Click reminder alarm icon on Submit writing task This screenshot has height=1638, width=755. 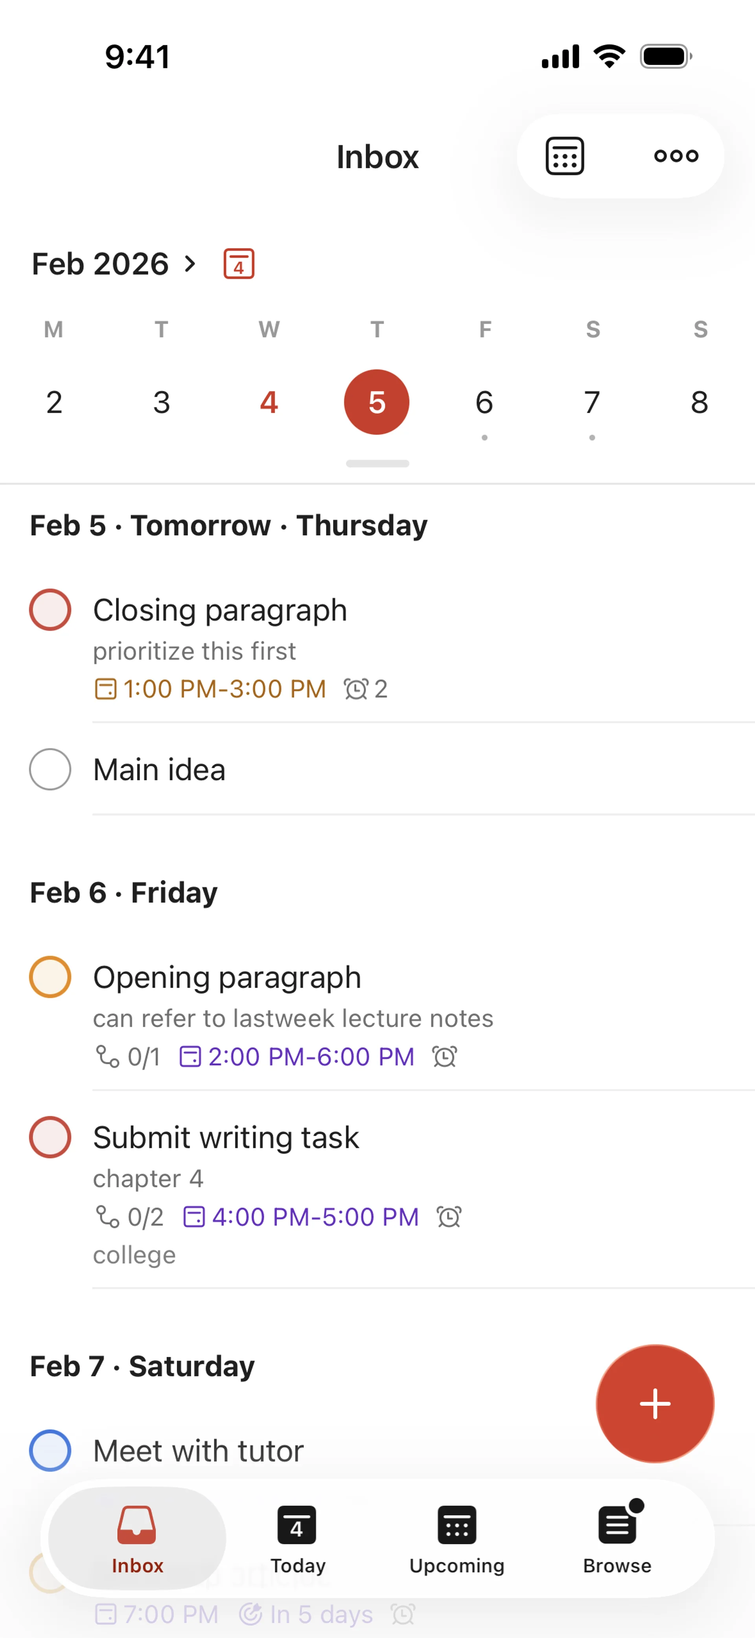(x=449, y=1217)
